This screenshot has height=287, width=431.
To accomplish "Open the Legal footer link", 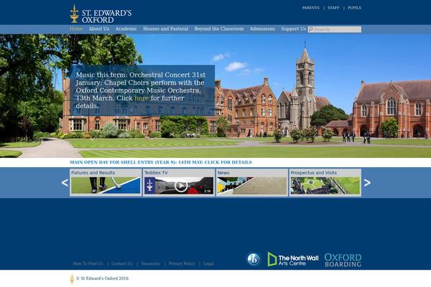I will [x=208, y=263].
